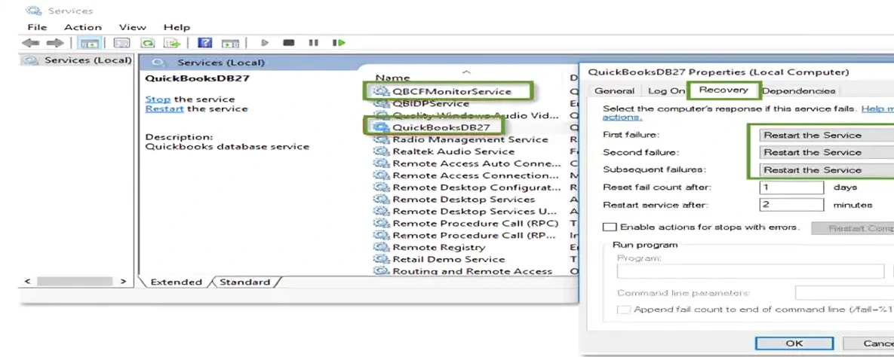Click the gear icon next to Retail Demo Service
Image resolution: width=894 pixels, height=357 pixels.
click(381, 259)
